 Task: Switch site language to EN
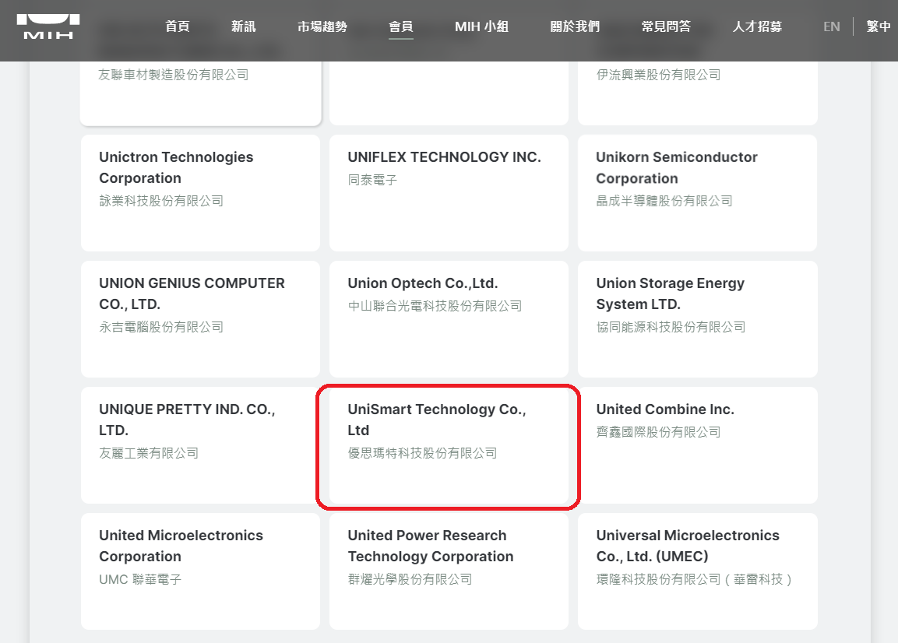point(832,26)
